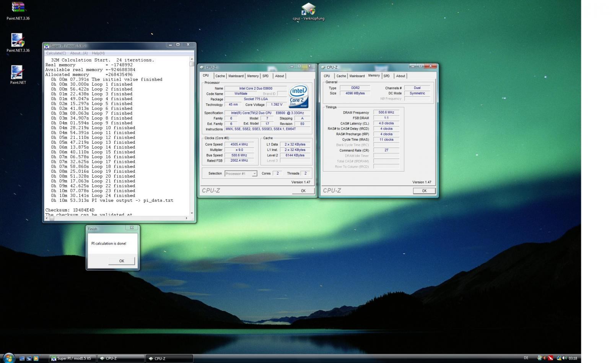Click the Windows Start orb
The image size is (612, 363).
(8, 358)
